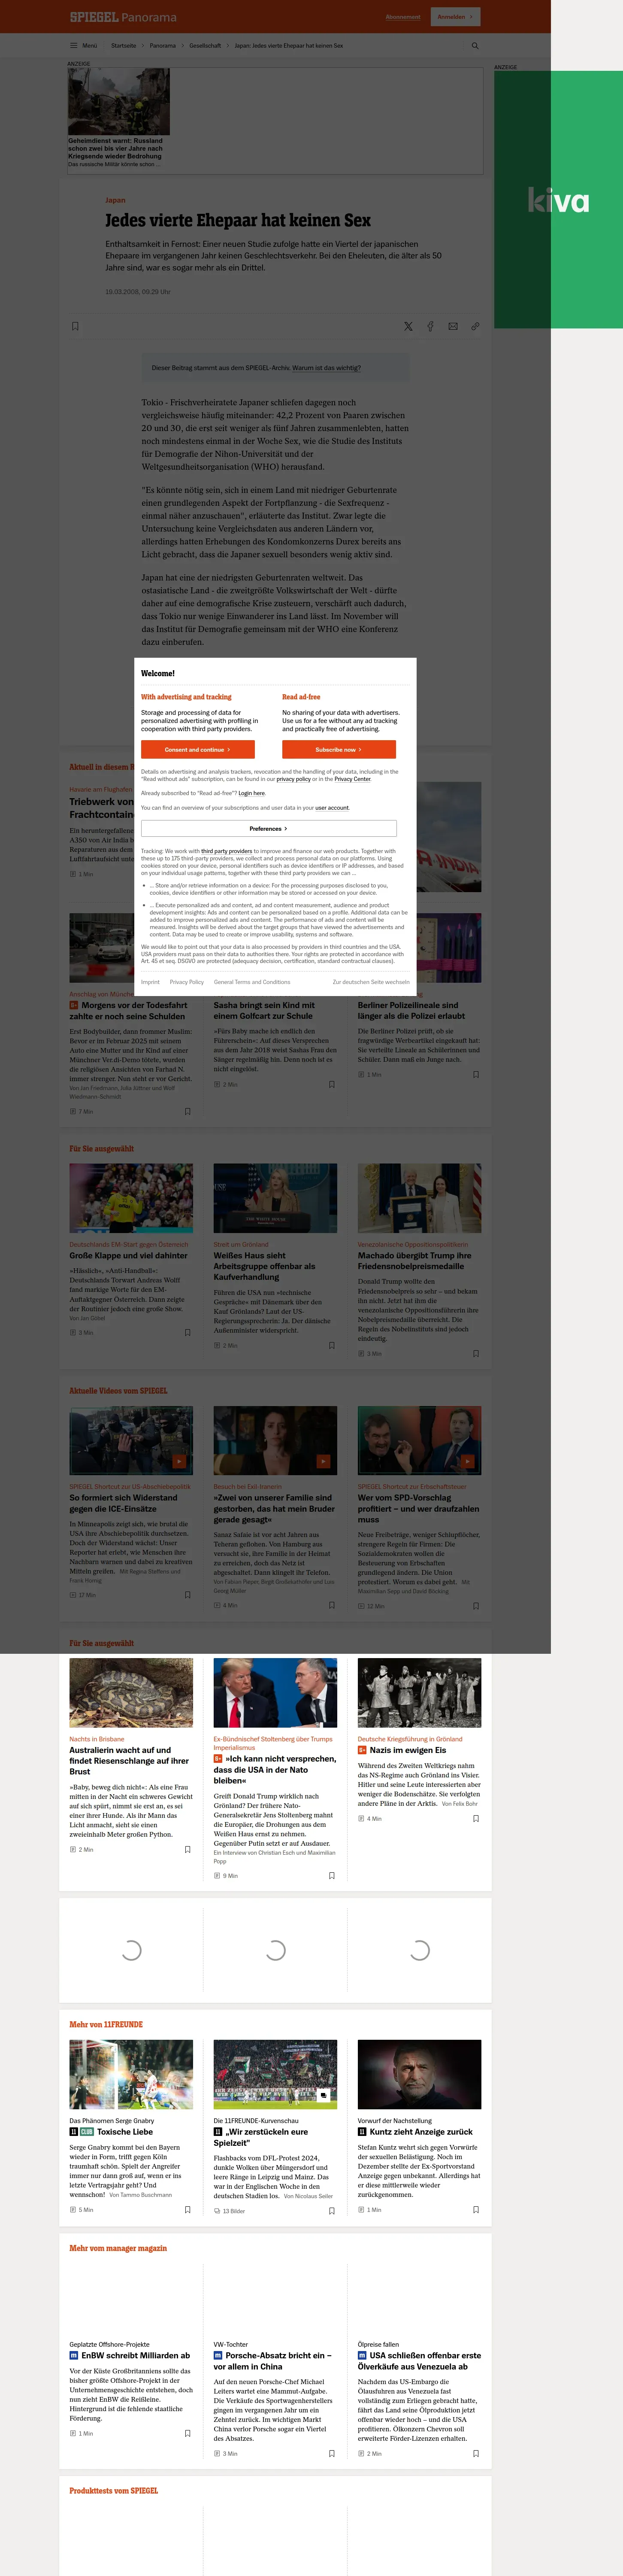The width and height of the screenshot is (623, 2576).
Task: Open the Trump and Stoltenberg photo thumbnail
Action: click(x=275, y=1692)
